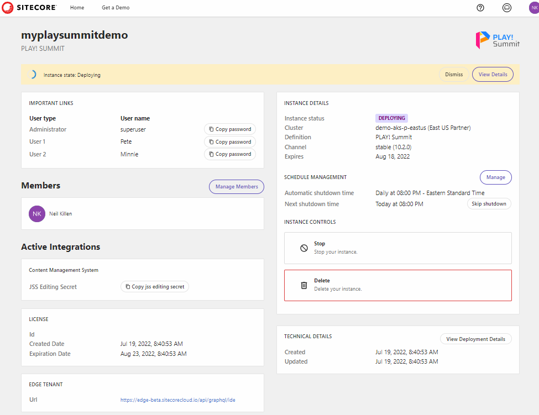Click the Delete instance trash icon

[303, 285]
